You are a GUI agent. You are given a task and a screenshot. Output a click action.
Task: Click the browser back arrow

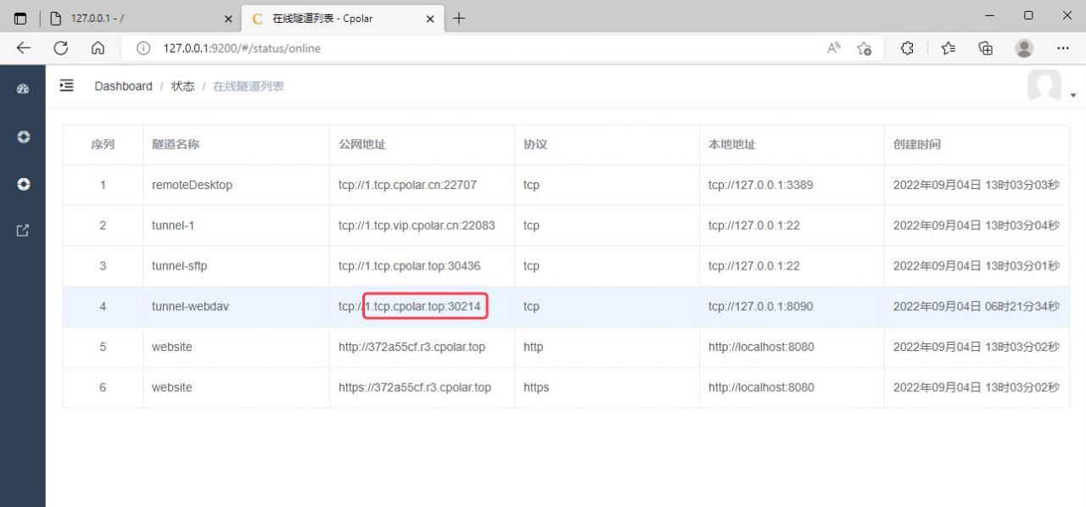pyautogui.click(x=24, y=48)
